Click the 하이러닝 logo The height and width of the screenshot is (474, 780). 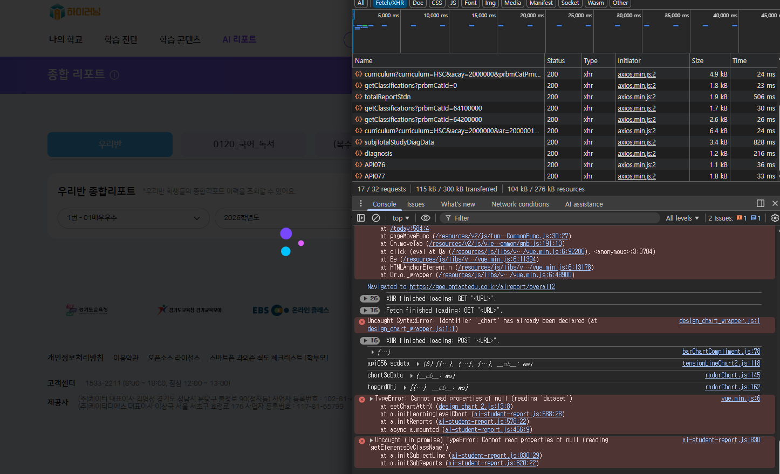[x=75, y=11]
